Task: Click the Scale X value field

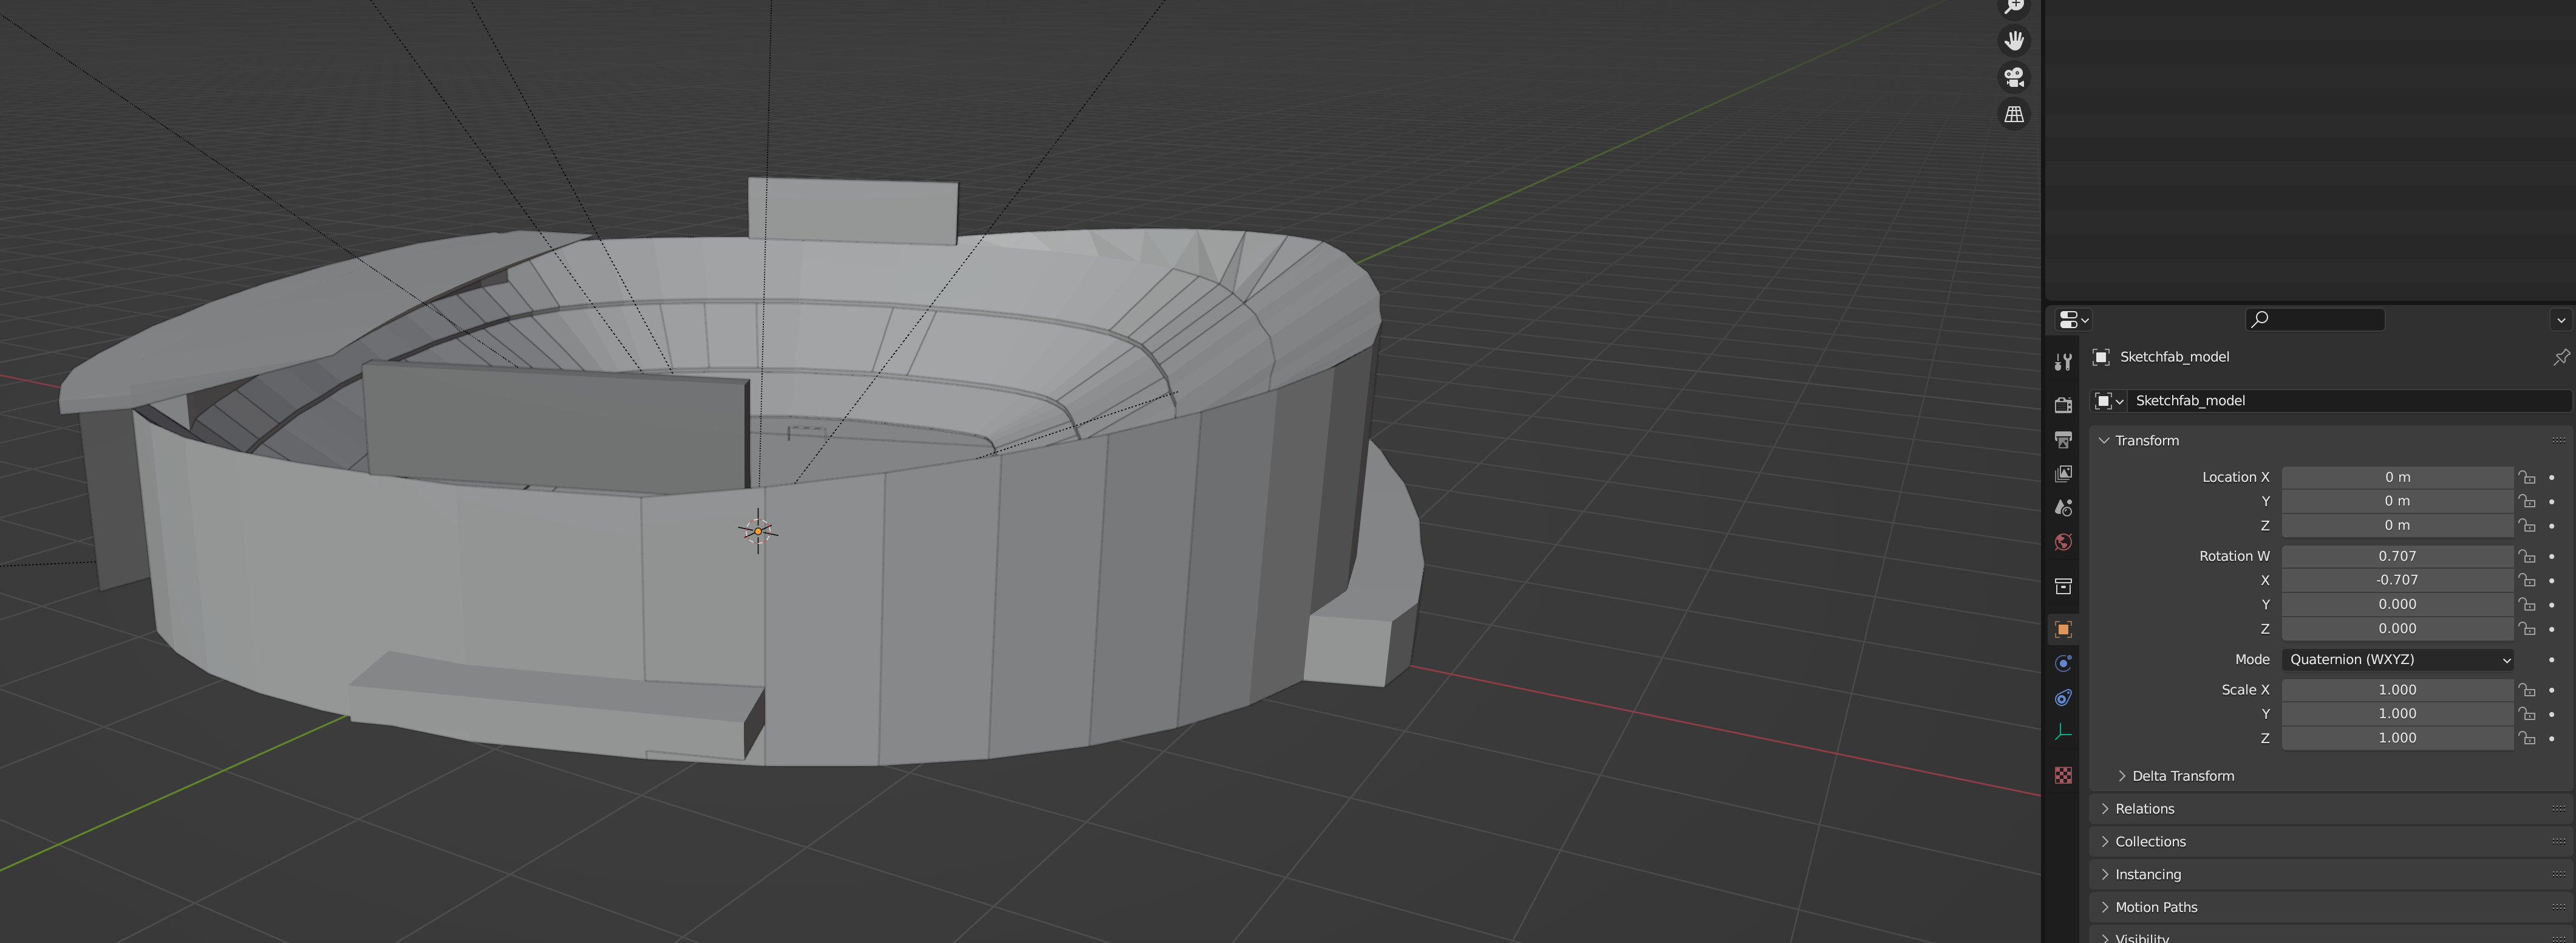Action: tap(2396, 690)
